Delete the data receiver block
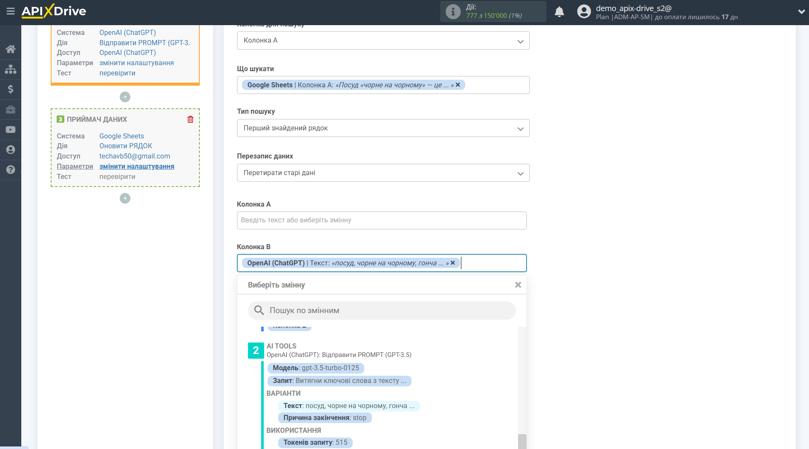 pyautogui.click(x=190, y=119)
